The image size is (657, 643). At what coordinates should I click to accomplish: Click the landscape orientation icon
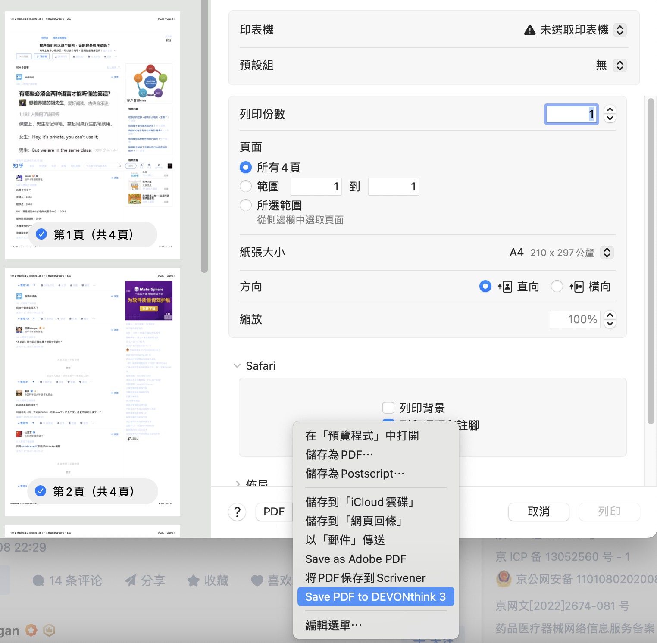click(577, 287)
